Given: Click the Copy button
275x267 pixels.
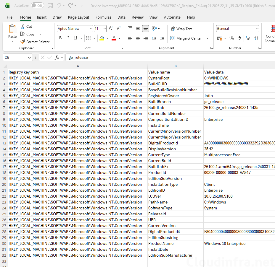Looking at the screenshot, I should point(28,34).
